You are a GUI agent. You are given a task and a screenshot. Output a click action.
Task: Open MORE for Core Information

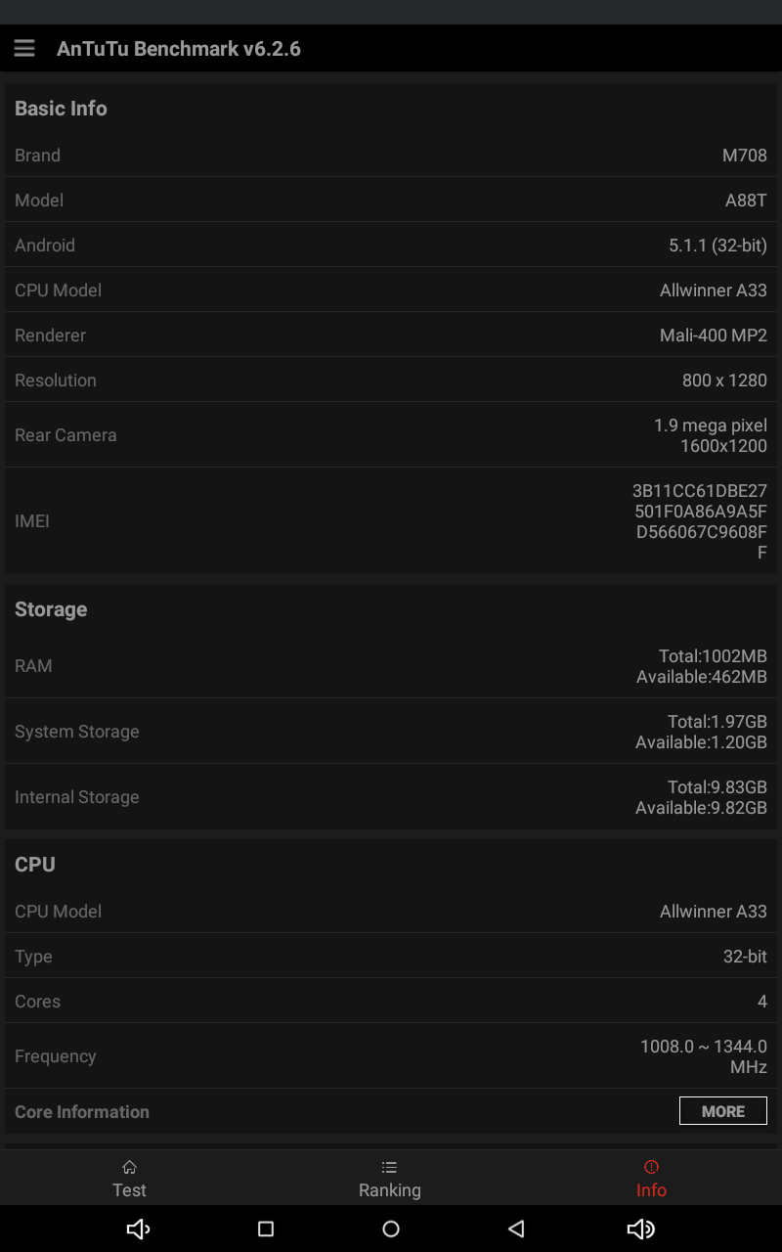coord(723,1111)
